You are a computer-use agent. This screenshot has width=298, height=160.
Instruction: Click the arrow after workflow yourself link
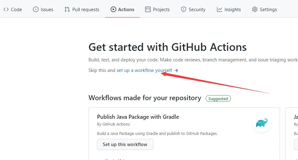tap(176, 70)
